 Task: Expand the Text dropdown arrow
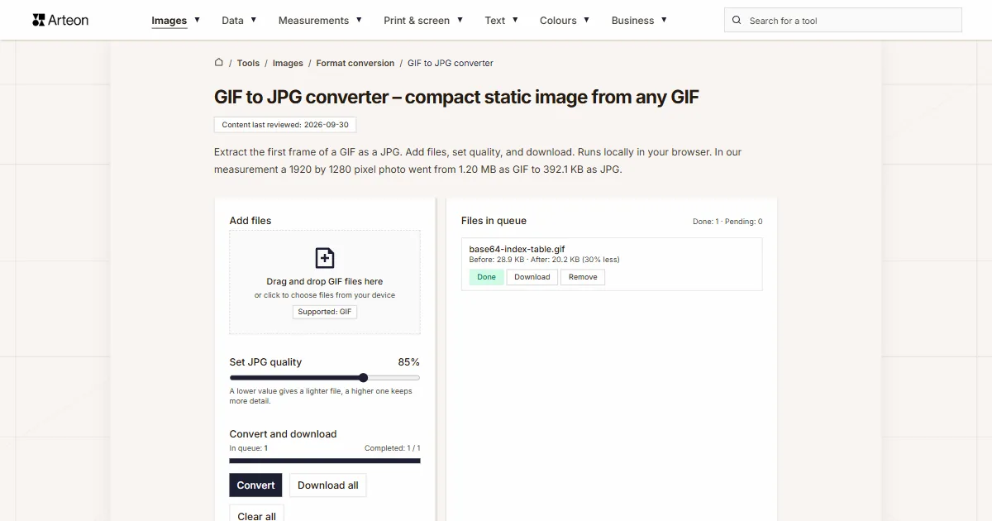515,20
